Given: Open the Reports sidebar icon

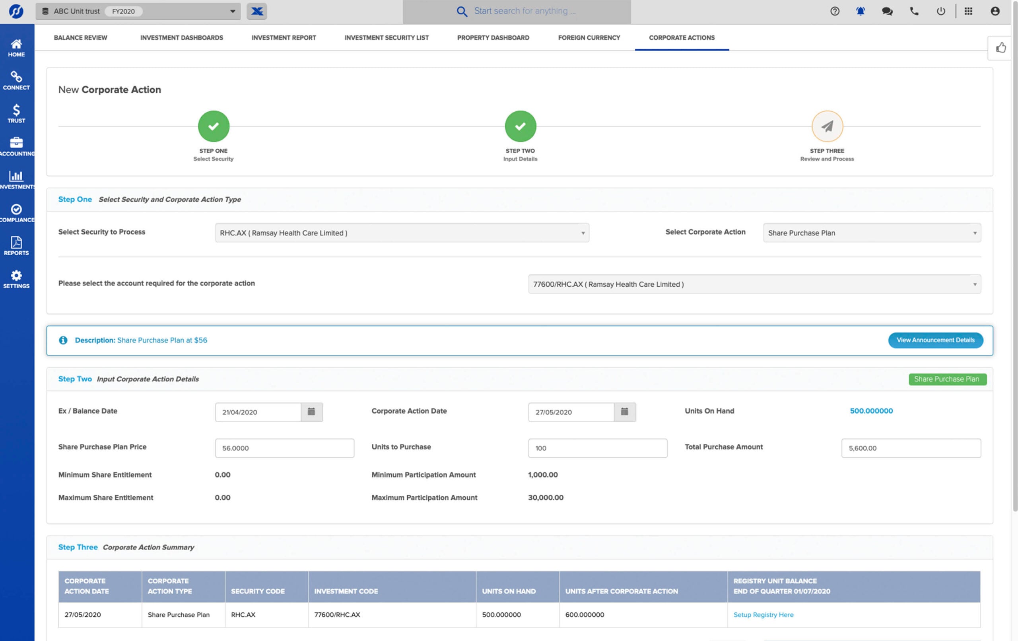Looking at the screenshot, I should (16, 246).
